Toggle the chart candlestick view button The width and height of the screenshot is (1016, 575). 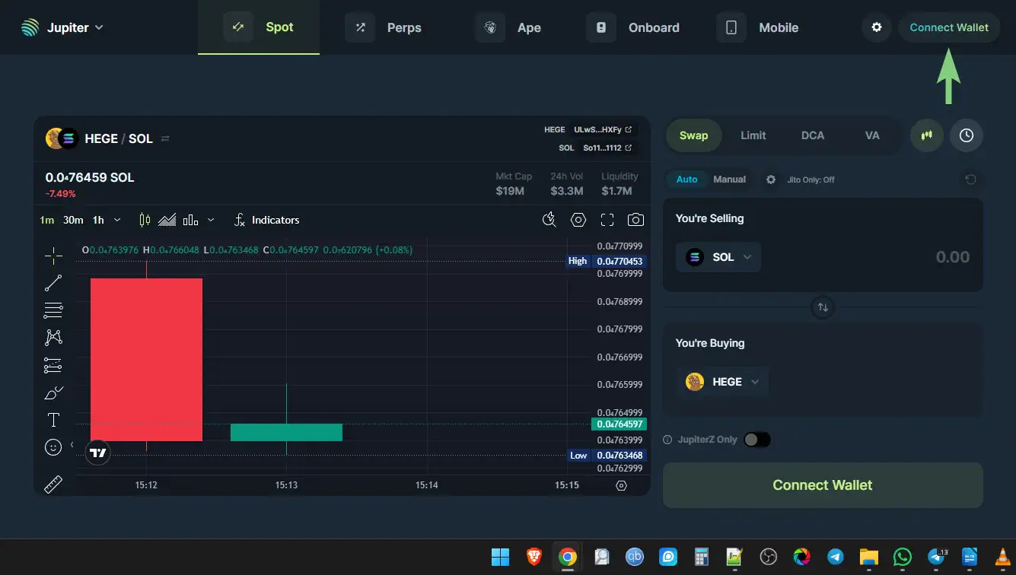tap(926, 135)
